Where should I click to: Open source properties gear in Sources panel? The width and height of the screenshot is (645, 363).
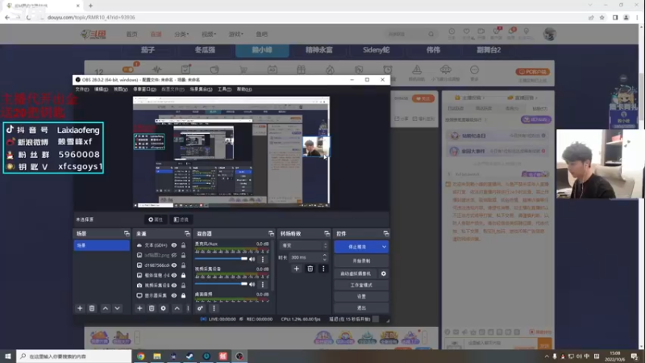pyautogui.click(x=164, y=308)
